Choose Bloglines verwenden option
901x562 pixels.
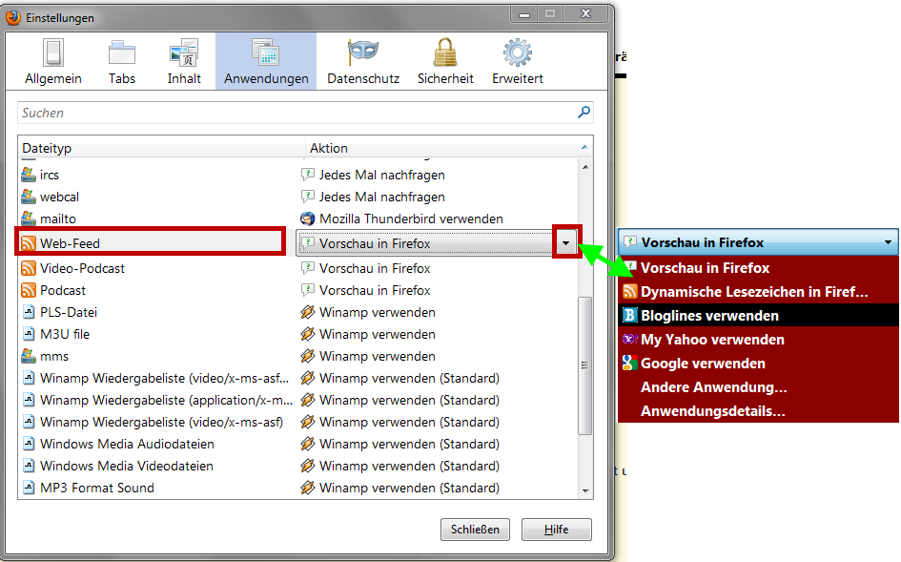pos(759,315)
